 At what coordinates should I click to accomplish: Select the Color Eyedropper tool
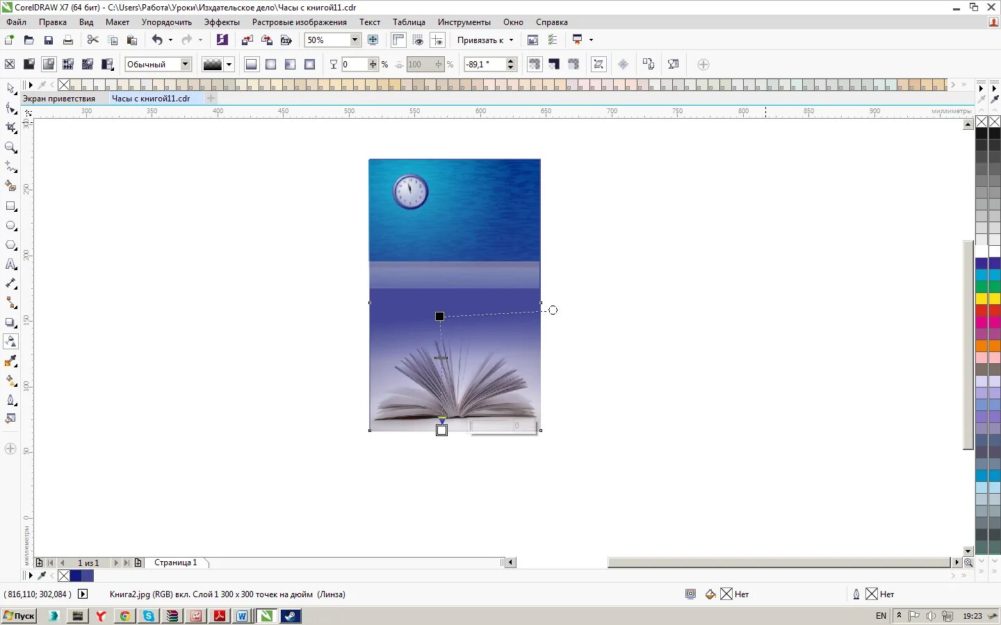click(x=10, y=361)
